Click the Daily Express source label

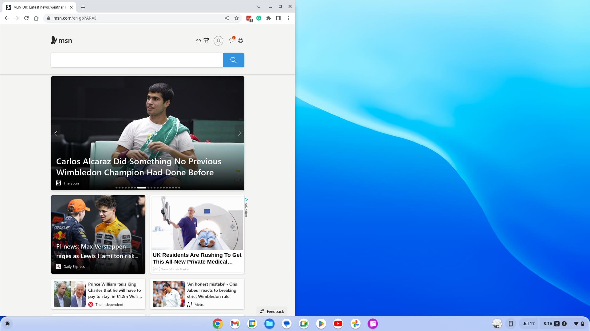click(x=74, y=267)
